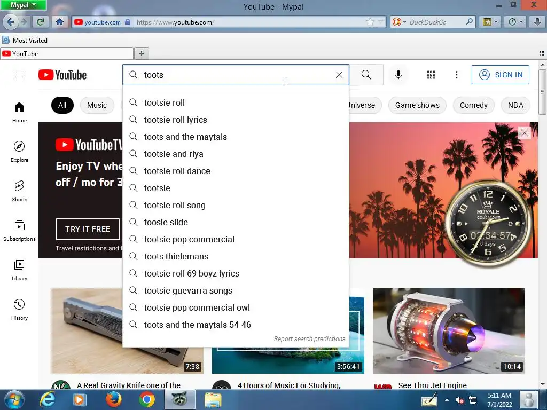Click TRY IT FREE on YouTube TV banner
Image resolution: width=547 pixels, height=410 pixels.
(x=88, y=229)
